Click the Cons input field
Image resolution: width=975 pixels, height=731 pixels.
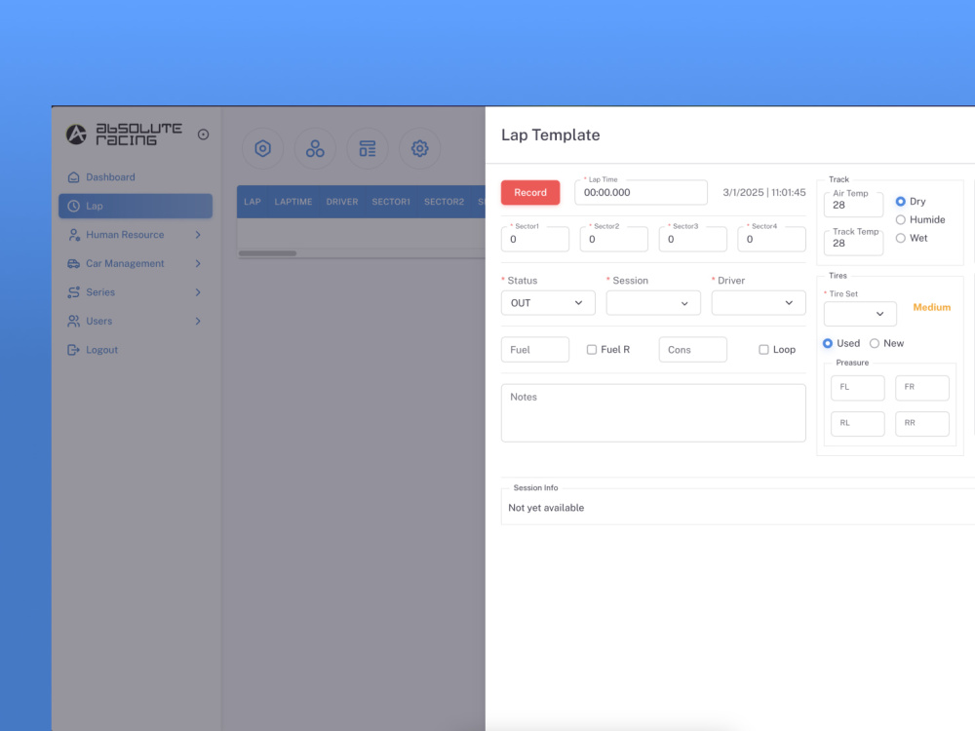692,349
